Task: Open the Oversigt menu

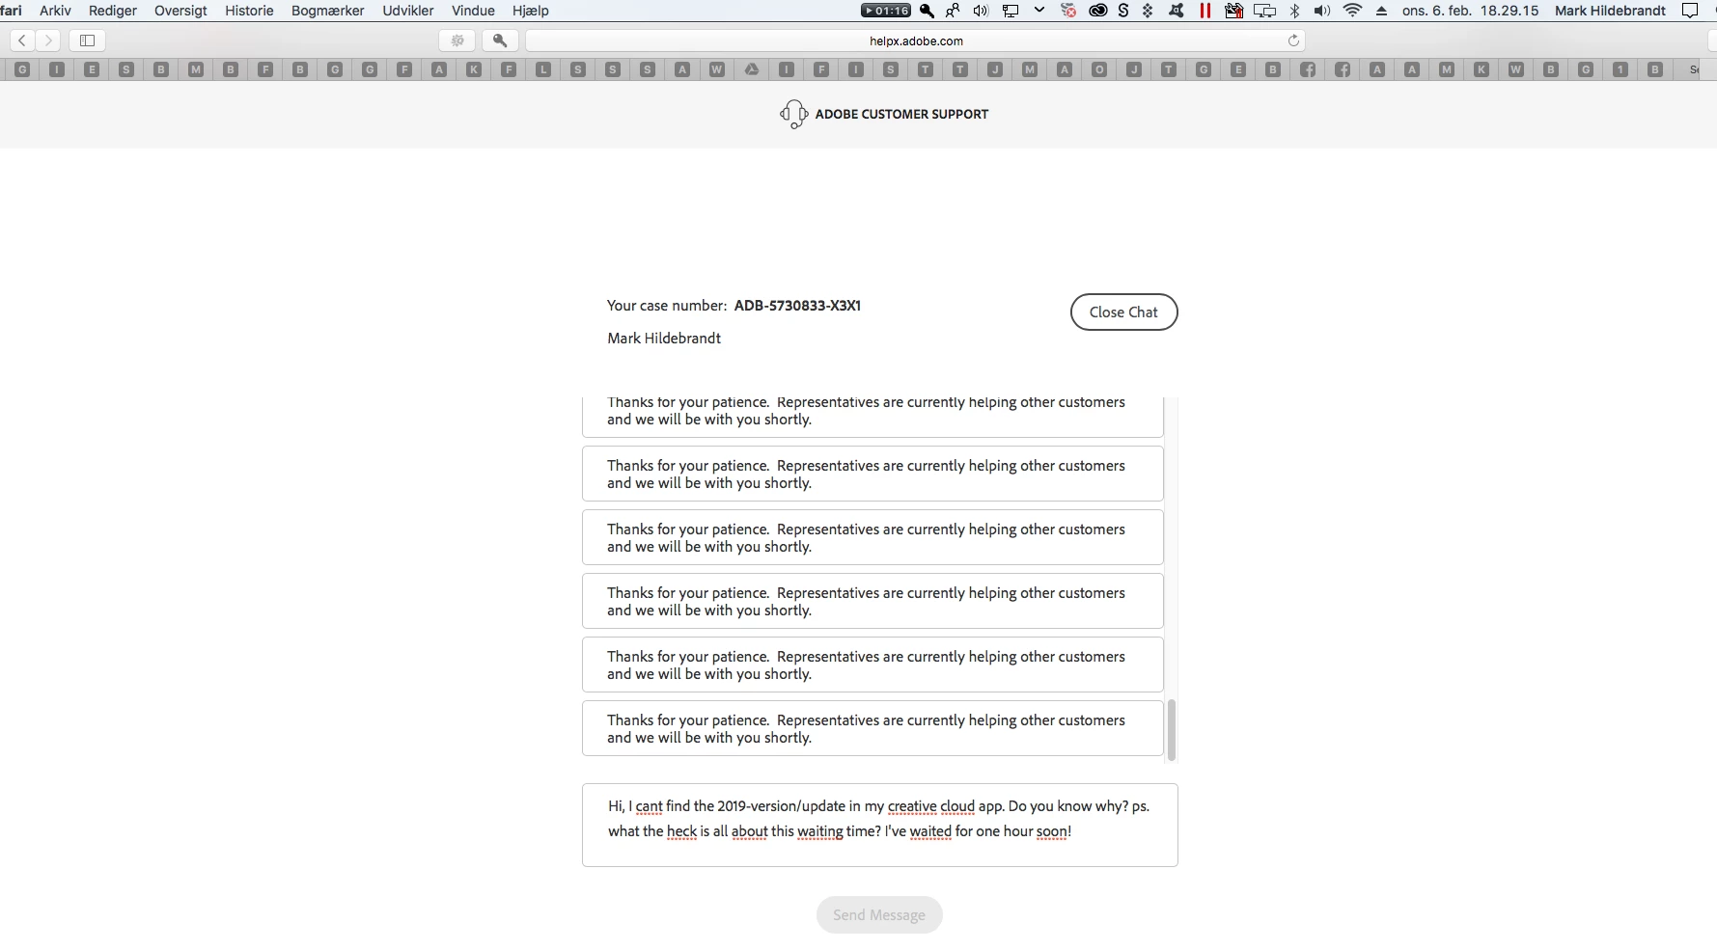Action: [x=180, y=11]
